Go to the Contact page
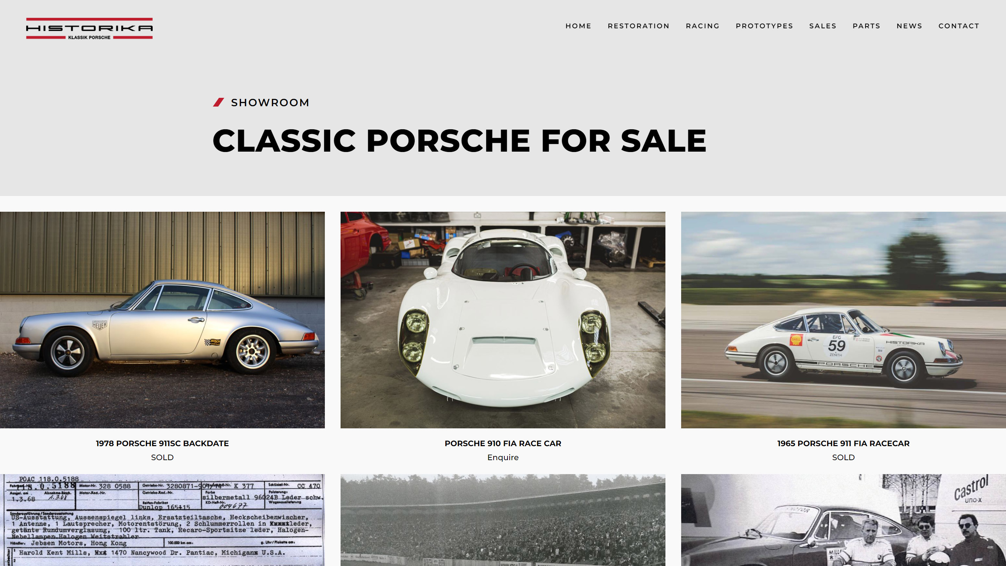Viewport: 1006px width, 566px height. pos(959,26)
